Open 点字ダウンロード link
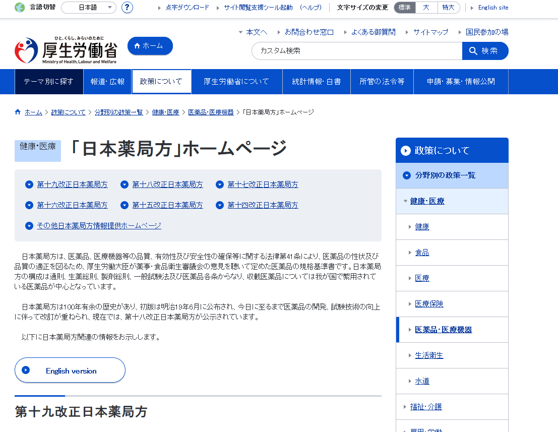This screenshot has width=558, height=432. click(187, 8)
